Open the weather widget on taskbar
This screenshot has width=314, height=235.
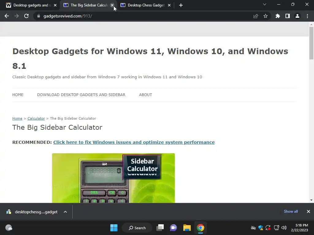[x=9, y=228]
